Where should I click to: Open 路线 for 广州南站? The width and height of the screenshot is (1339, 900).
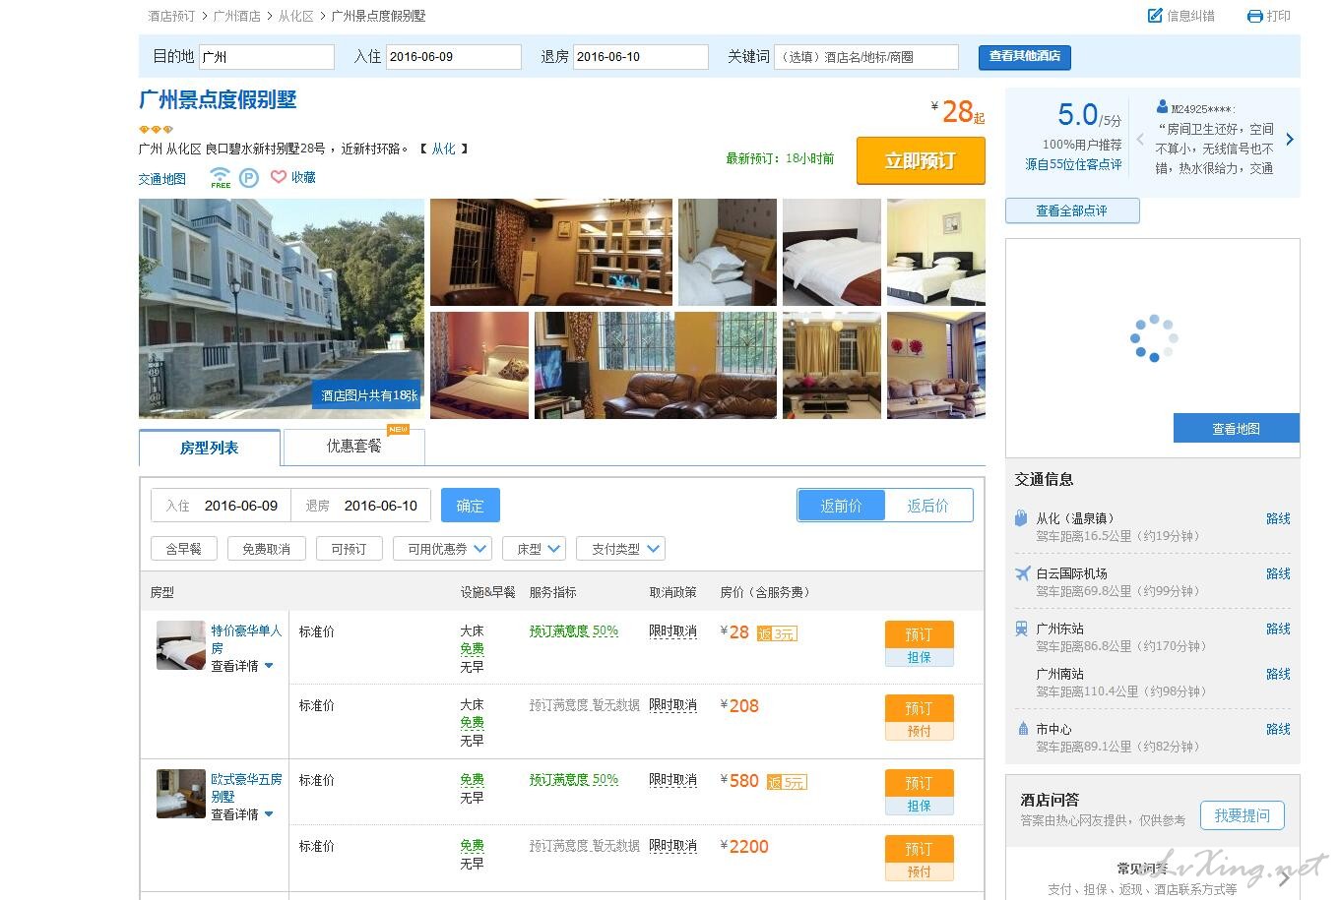click(x=1278, y=674)
